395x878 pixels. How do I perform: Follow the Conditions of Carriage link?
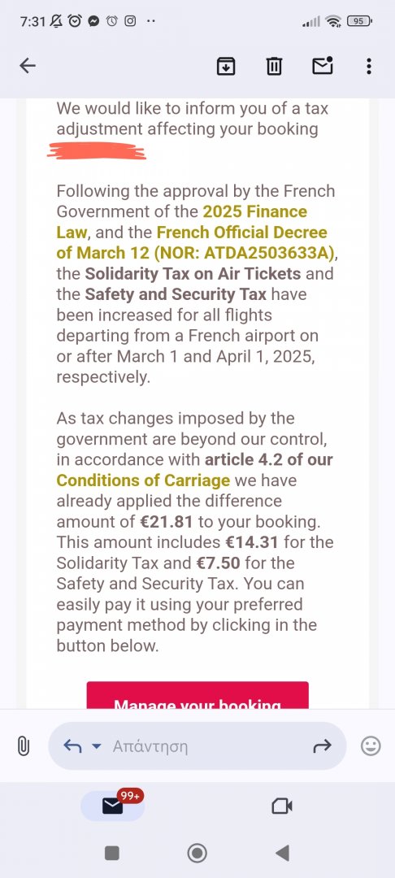pos(143,480)
